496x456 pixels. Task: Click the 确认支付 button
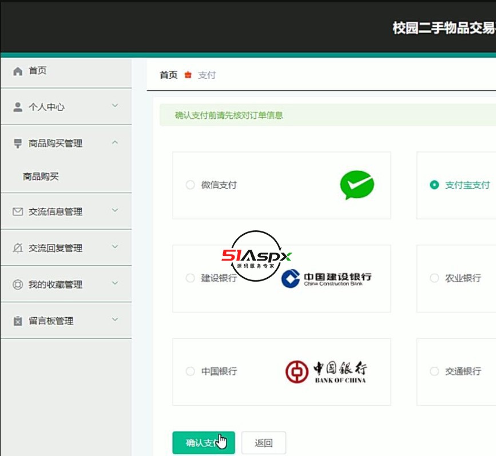204,443
